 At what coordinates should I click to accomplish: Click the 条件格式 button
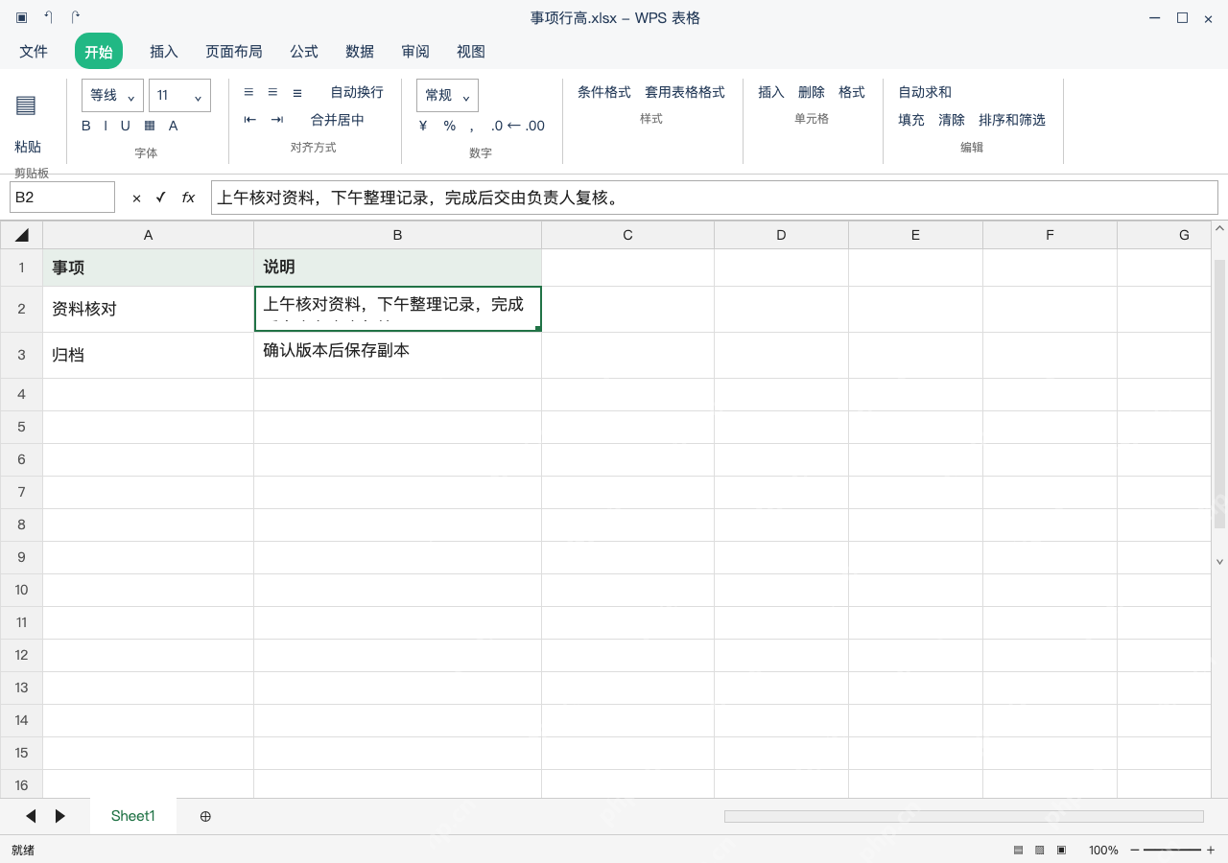pyautogui.click(x=604, y=92)
